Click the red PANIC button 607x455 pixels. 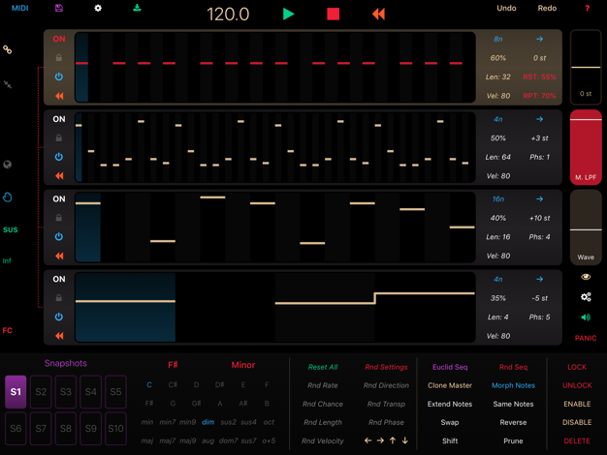[586, 338]
